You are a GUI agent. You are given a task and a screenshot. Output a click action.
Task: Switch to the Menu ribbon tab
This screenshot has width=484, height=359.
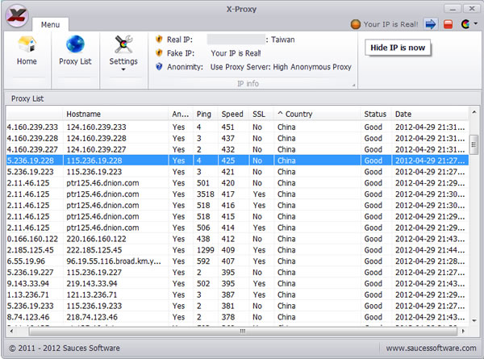click(50, 25)
